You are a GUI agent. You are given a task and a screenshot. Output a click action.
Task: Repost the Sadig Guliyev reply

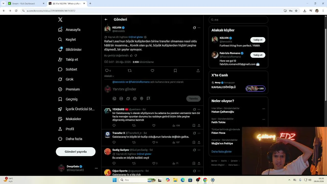(x=134, y=163)
